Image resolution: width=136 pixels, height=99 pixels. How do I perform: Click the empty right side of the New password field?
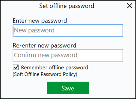point(88,31)
